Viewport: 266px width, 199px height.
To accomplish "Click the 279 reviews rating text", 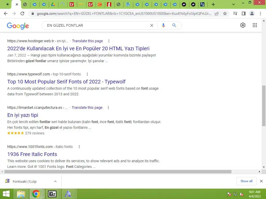I will (x=35, y=133).
